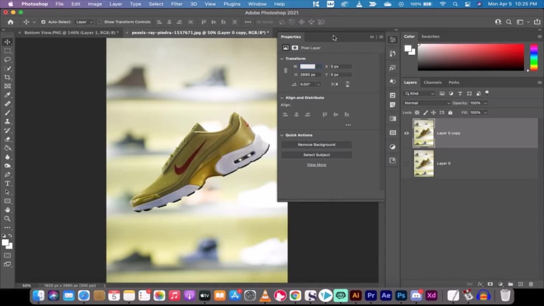
Task: Toggle lock all for layer
Action: 450,113
